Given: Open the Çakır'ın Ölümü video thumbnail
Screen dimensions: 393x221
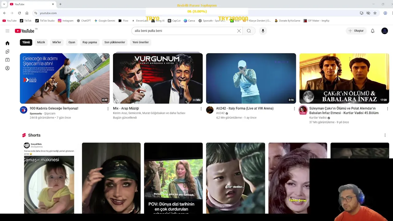Looking at the screenshot, I should pyautogui.click(x=344, y=78).
